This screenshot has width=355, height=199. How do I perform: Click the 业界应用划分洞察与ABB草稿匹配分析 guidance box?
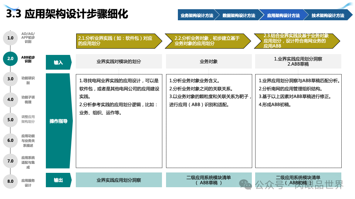point(298,121)
